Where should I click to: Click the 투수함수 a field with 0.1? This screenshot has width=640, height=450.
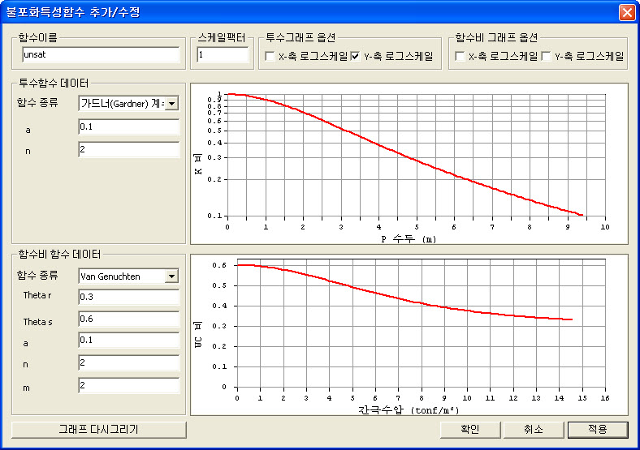(x=128, y=126)
